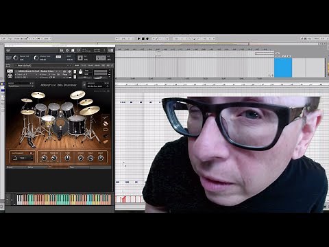Start playback with the Ableton play button
The width and height of the screenshot is (329, 247).
(x=138, y=38)
